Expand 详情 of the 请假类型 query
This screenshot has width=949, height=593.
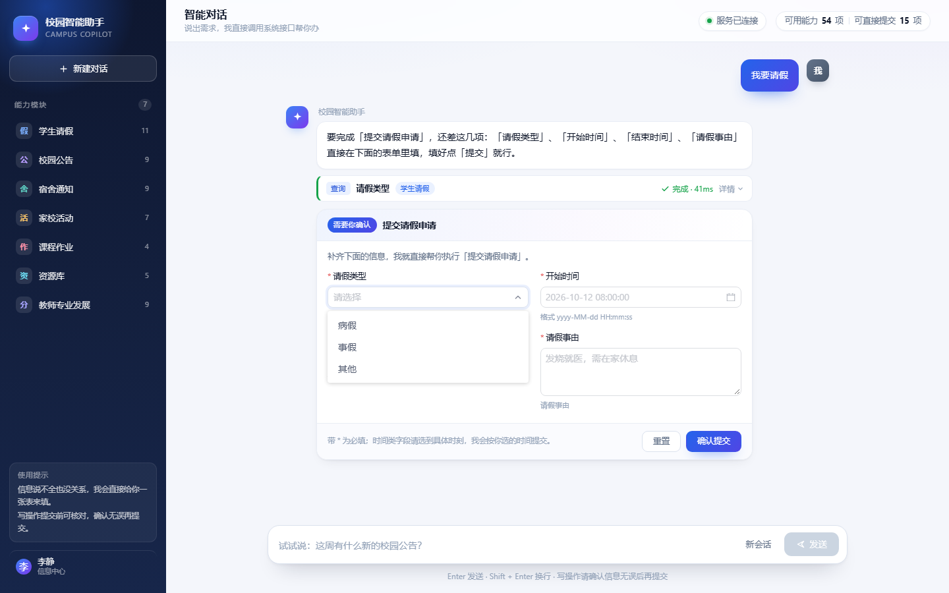(731, 189)
